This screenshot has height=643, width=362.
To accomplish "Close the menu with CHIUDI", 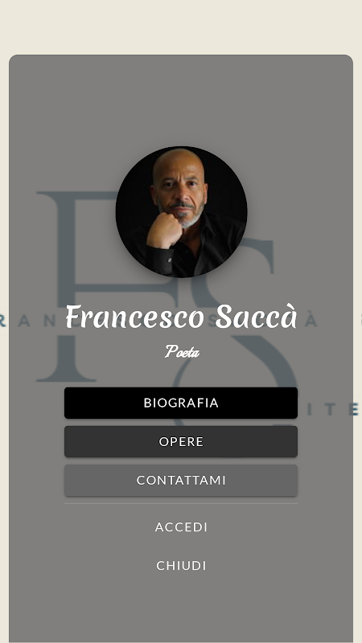I will pyautogui.click(x=181, y=566).
